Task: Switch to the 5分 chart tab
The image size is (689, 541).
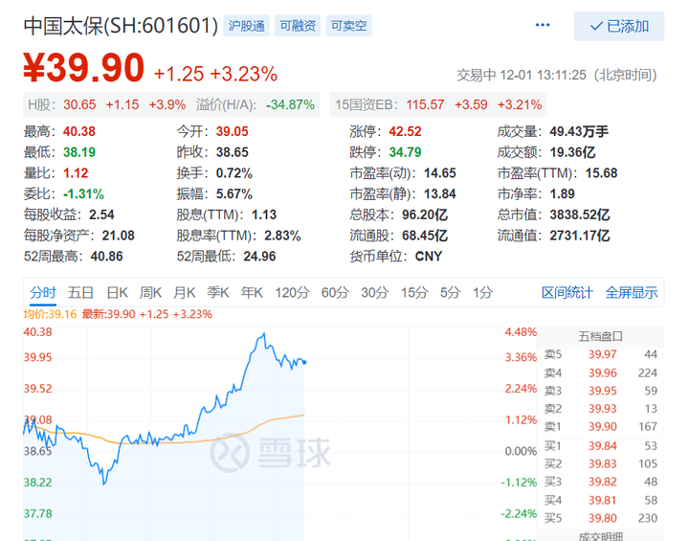Action: click(450, 292)
